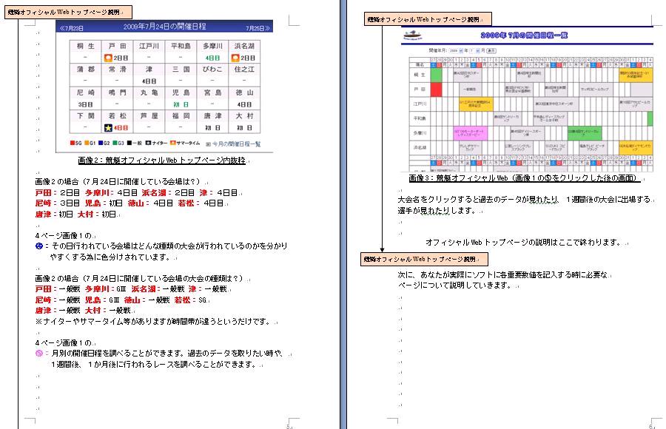
Task: Click the 平和島 row label in monthly calendar
Action: (x=420, y=118)
